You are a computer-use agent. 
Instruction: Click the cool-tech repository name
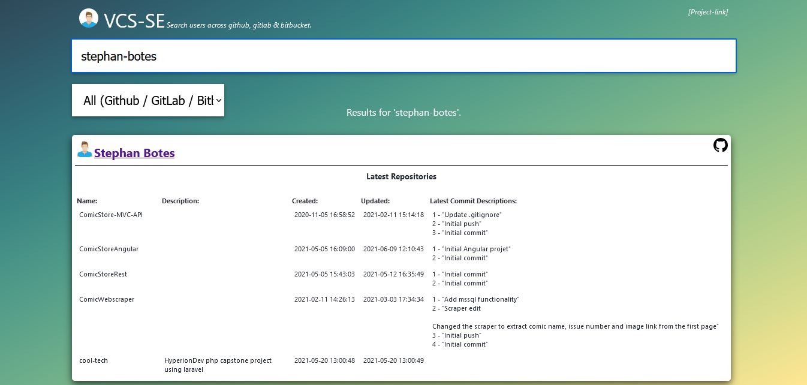[94, 360]
